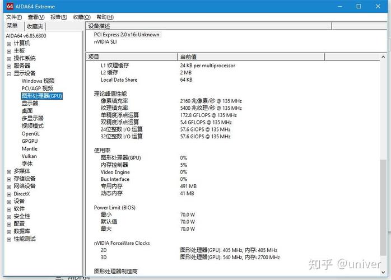Click the AIDA64 title bar app icon
Image resolution: width=391 pixels, height=280 pixels.
[x=10, y=6]
